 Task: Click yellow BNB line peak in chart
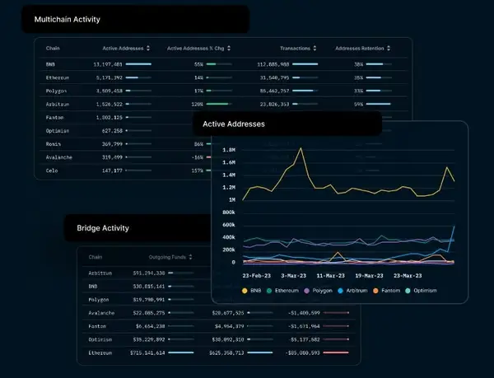[x=301, y=148]
